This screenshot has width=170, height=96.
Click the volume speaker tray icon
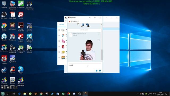pos(151,94)
